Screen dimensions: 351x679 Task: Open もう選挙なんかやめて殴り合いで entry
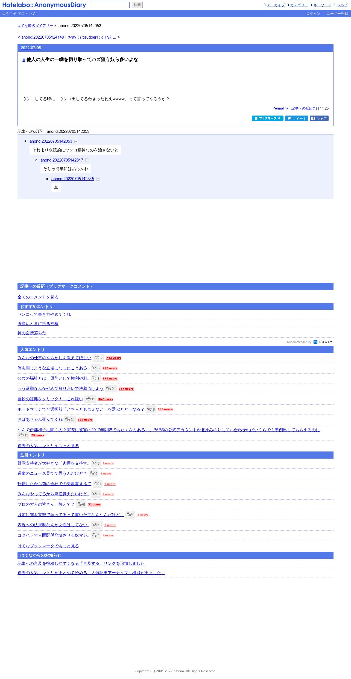tap(60, 389)
